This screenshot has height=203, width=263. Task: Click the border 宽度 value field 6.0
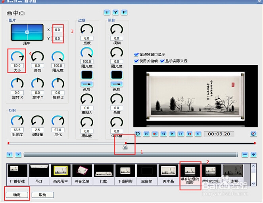(87, 38)
